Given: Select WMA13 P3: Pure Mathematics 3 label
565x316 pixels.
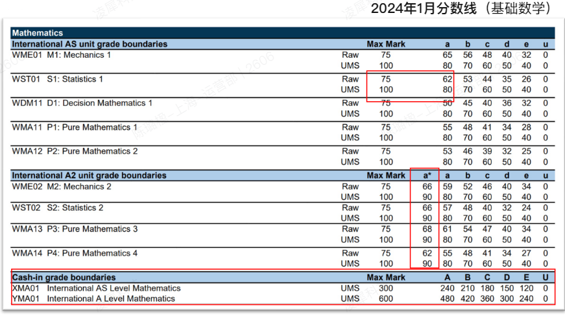Looking at the screenshot, I should (x=75, y=229).
